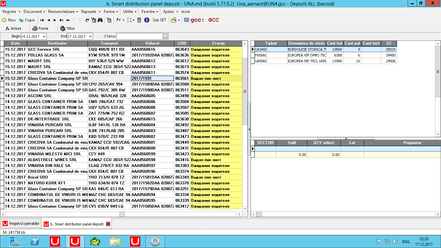Open the Titluri books button
The width and height of the screenshot is (441, 248).
[x=68, y=28]
